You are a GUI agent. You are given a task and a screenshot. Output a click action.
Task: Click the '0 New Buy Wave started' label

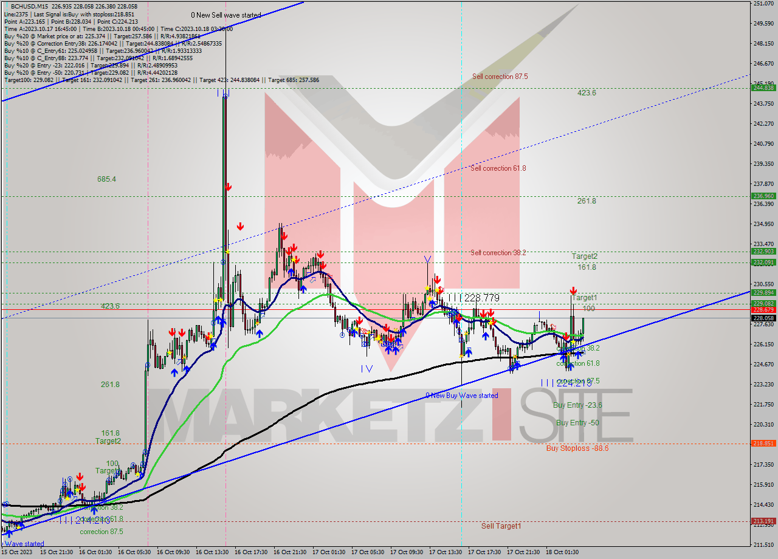pos(462,396)
